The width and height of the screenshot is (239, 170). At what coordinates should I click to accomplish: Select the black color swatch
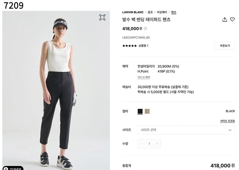pyautogui.click(x=140, y=111)
